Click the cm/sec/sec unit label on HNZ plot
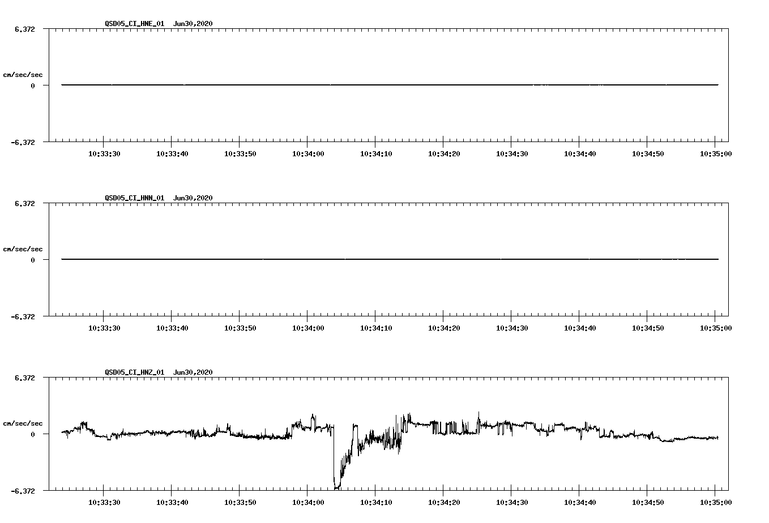The image size is (769, 523). pyautogui.click(x=23, y=423)
